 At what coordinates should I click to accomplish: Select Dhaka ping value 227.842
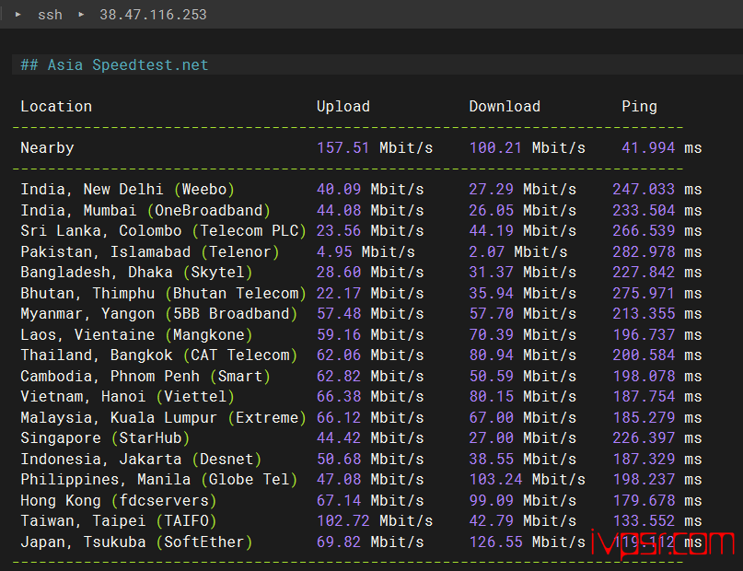click(644, 272)
